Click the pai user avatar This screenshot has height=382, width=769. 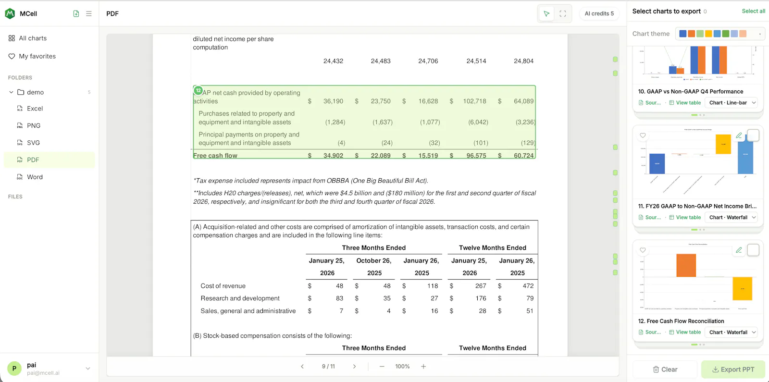(x=14, y=369)
